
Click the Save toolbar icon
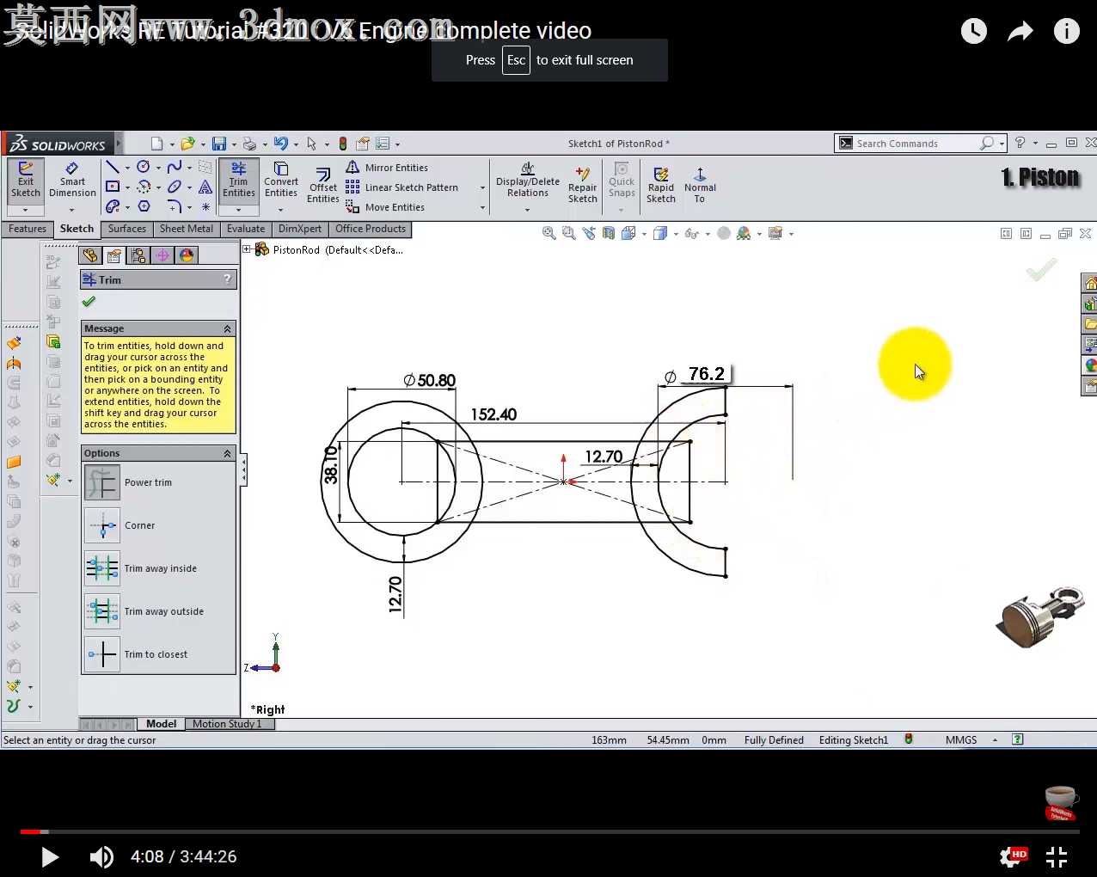coord(219,144)
